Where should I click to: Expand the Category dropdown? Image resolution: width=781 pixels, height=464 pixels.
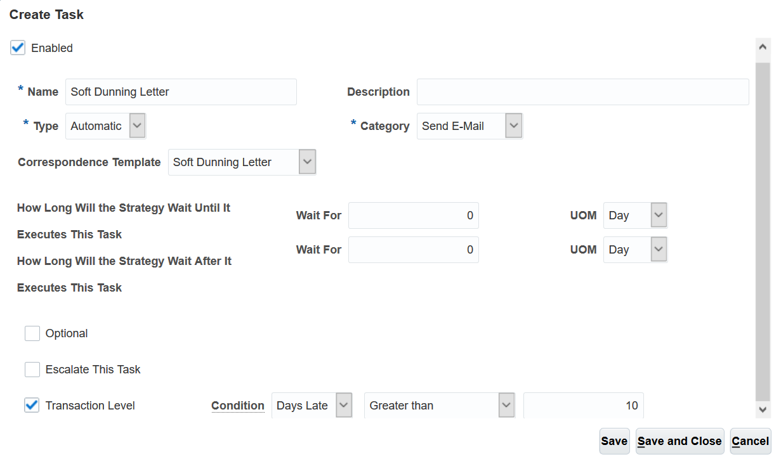(514, 126)
